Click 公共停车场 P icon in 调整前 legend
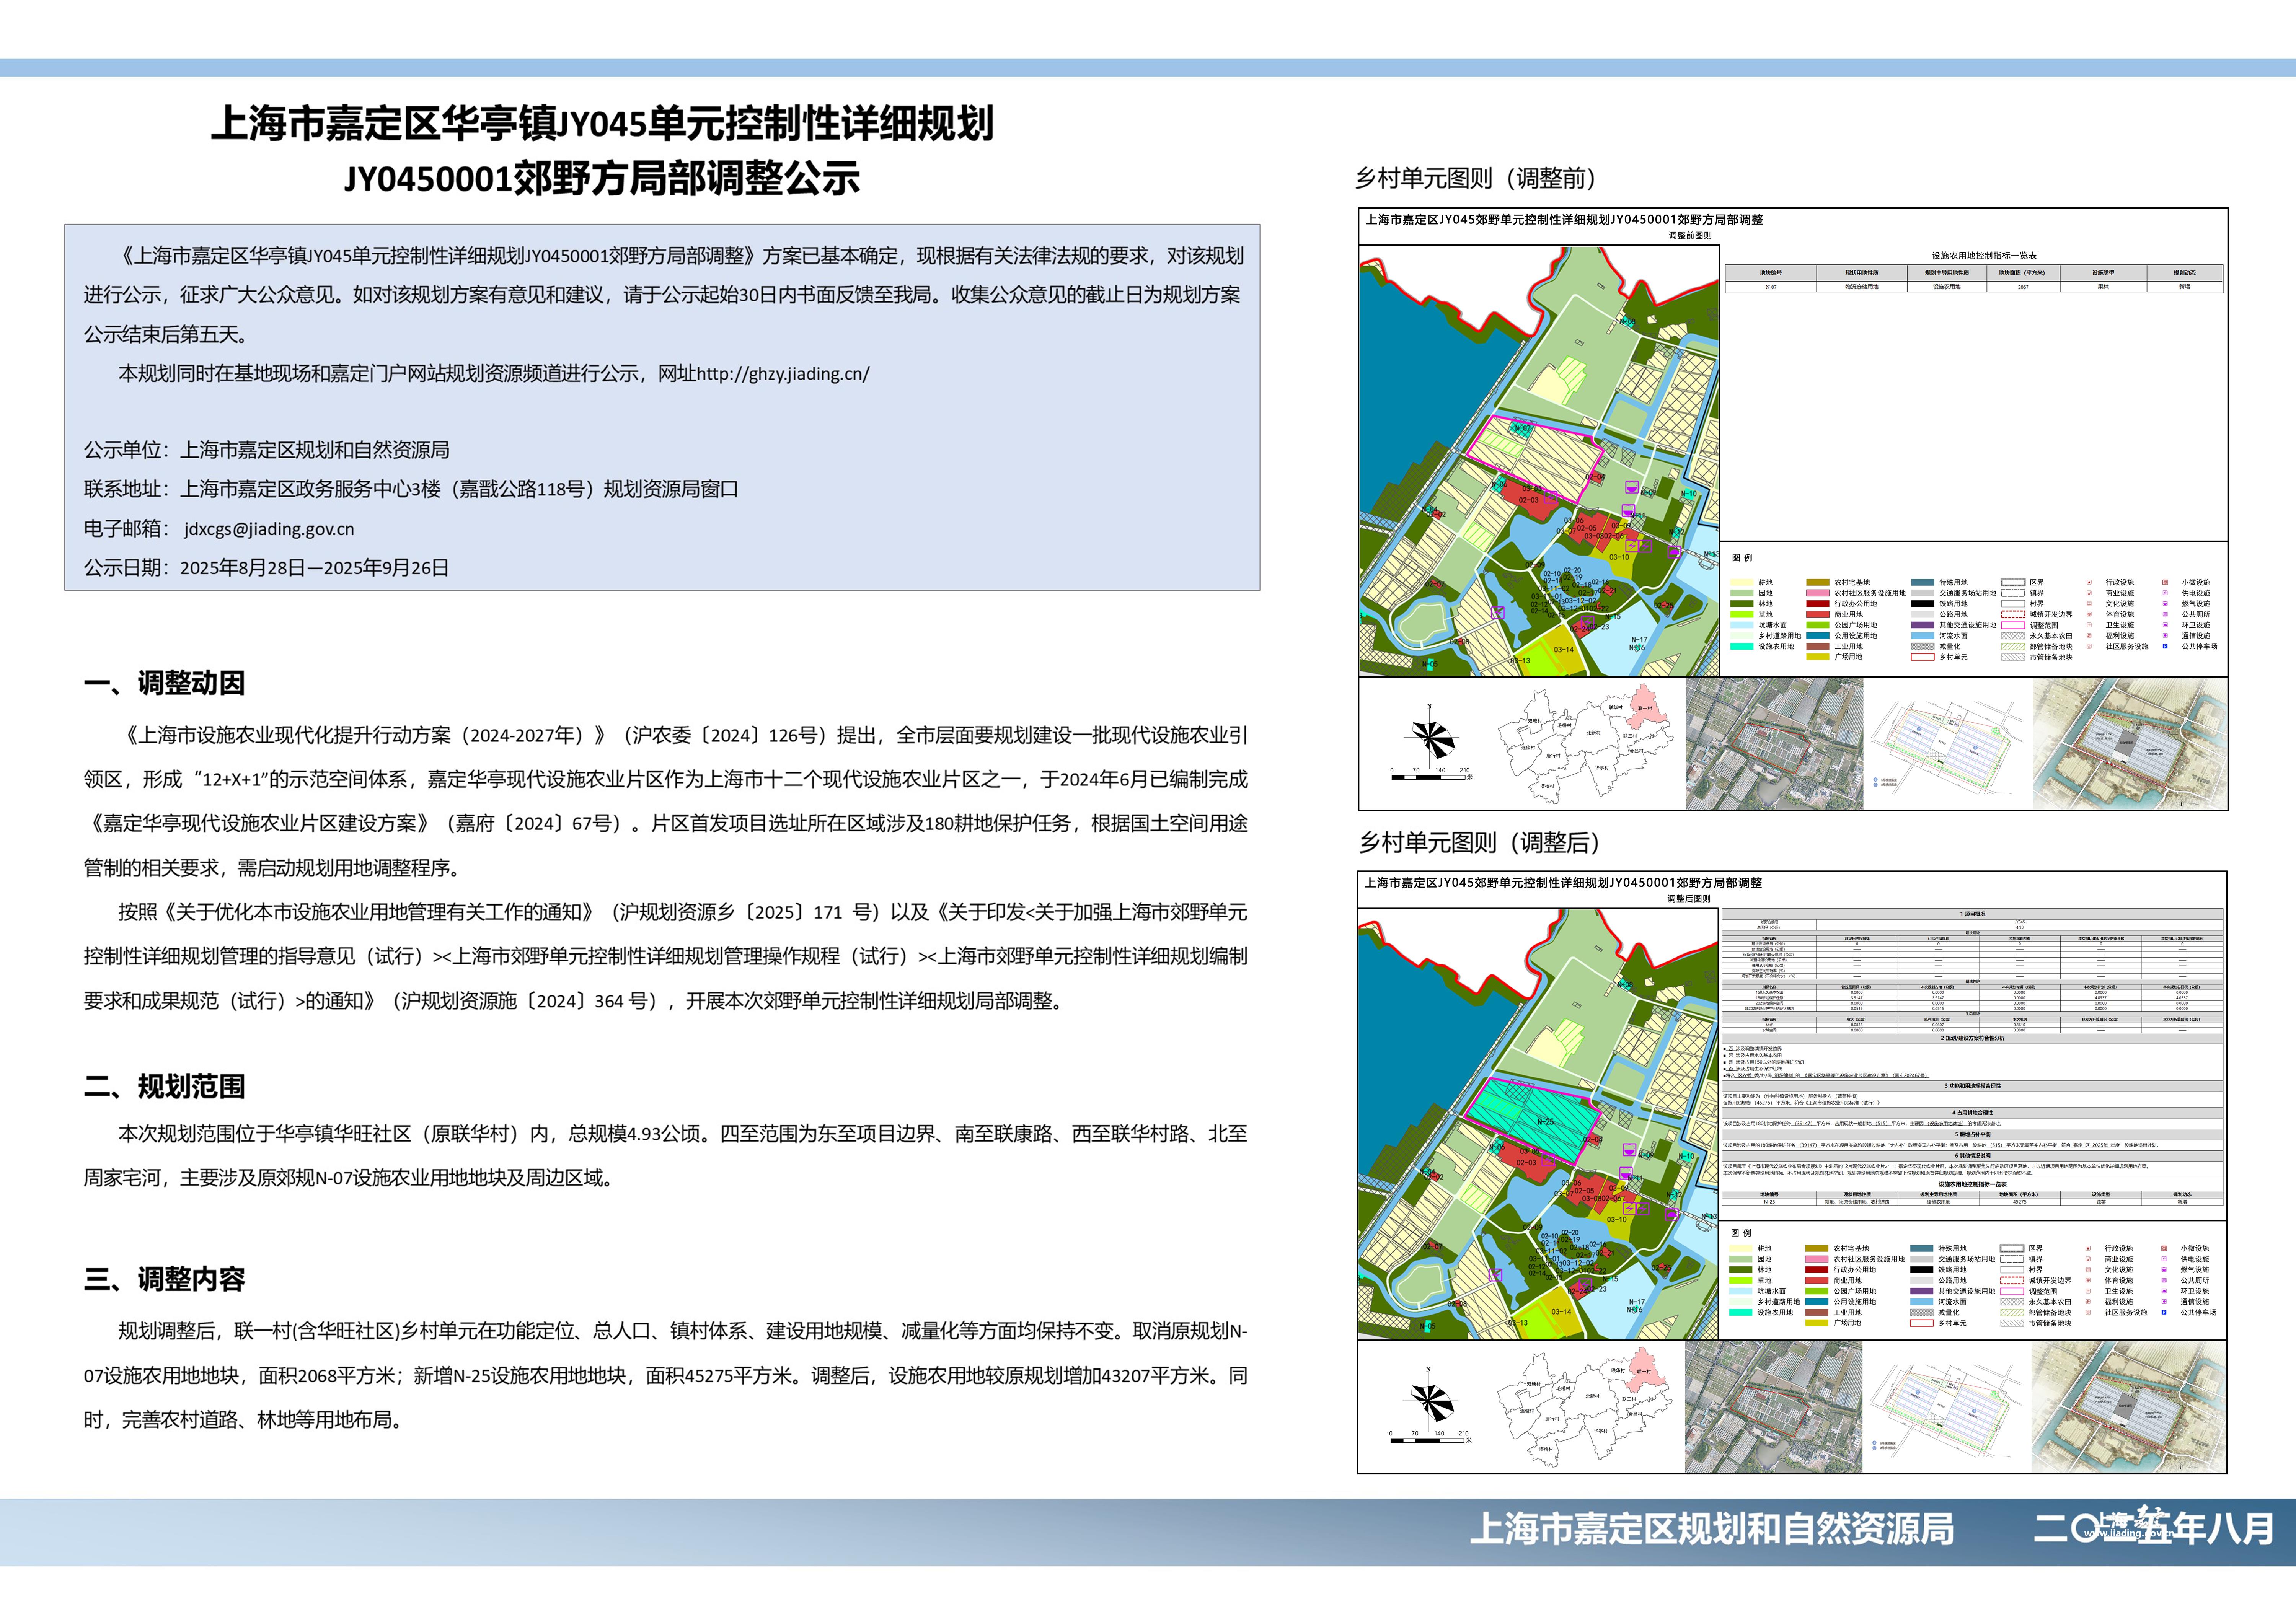The width and height of the screenshot is (2296, 1621). tap(2165, 646)
